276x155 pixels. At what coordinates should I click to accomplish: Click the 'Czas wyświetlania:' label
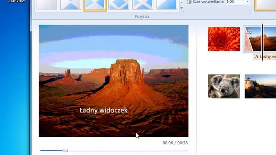pos(208,2)
